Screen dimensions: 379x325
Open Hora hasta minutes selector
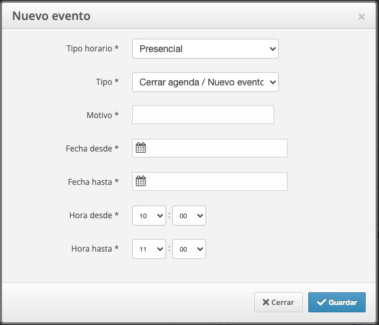[x=189, y=249]
